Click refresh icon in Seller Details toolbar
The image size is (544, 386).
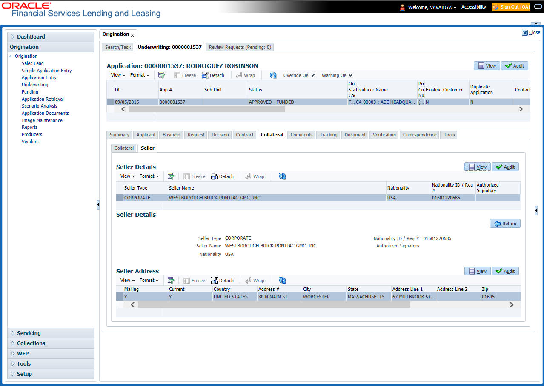[282, 176]
